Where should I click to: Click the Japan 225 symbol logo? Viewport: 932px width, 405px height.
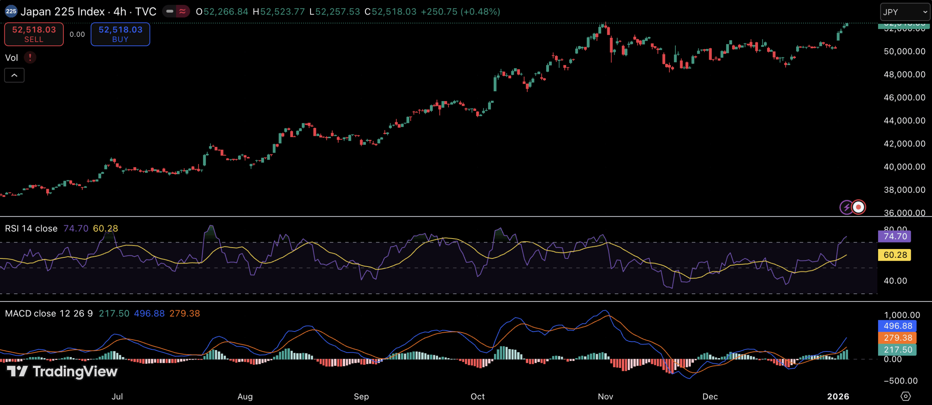(11, 11)
